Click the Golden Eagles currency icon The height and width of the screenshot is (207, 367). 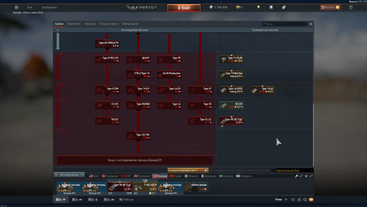click(x=238, y=7)
